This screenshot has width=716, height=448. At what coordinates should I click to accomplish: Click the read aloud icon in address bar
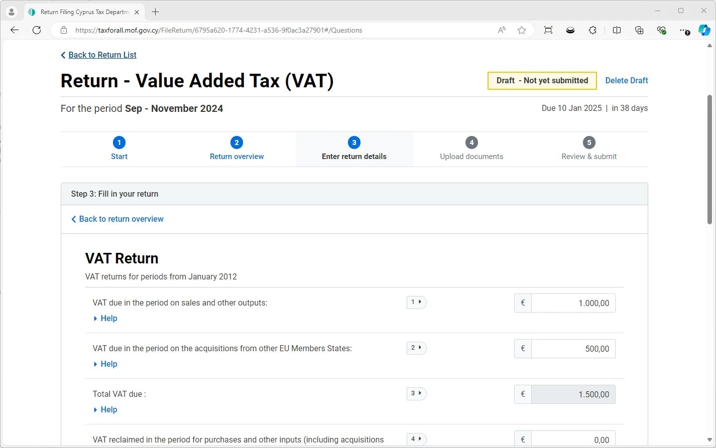pos(502,30)
